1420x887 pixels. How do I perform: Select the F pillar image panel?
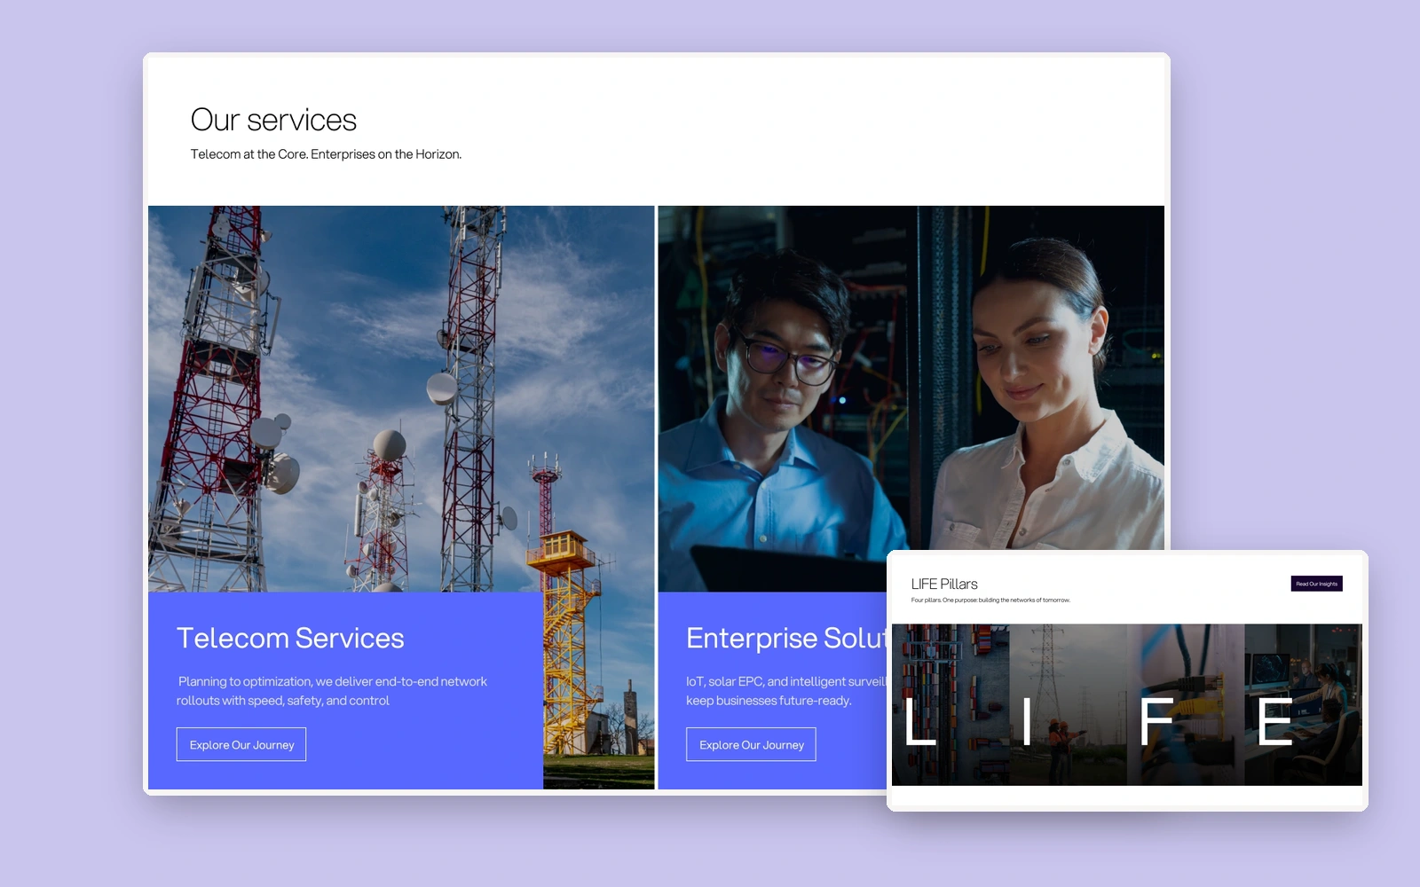pos(1186,704)
